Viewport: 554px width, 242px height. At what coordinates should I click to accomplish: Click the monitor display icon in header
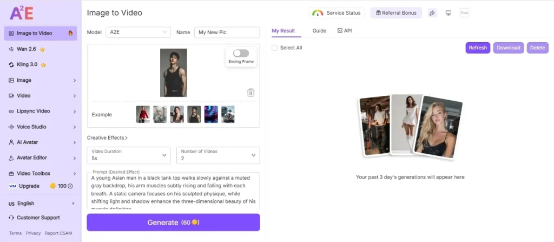[x=449, y=13]
